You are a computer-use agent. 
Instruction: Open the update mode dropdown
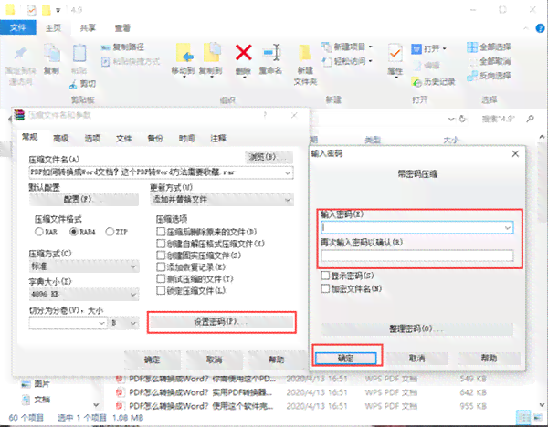pos(288,200)
